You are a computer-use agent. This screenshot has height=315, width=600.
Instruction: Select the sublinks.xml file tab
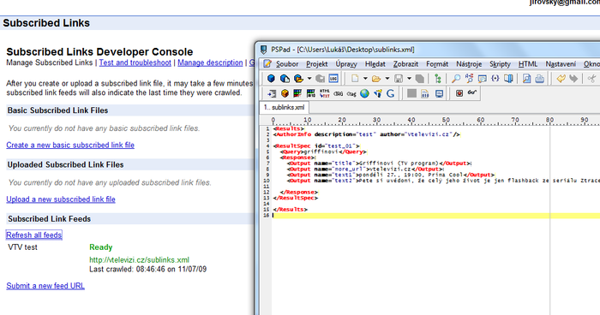click(x=285, y=107)
